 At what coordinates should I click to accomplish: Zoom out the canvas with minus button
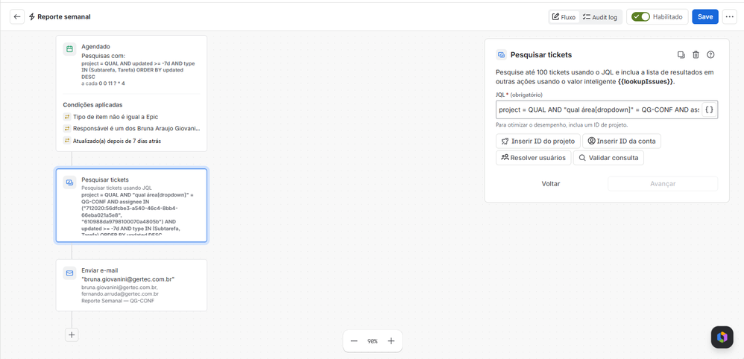click(x=354, y=341)
